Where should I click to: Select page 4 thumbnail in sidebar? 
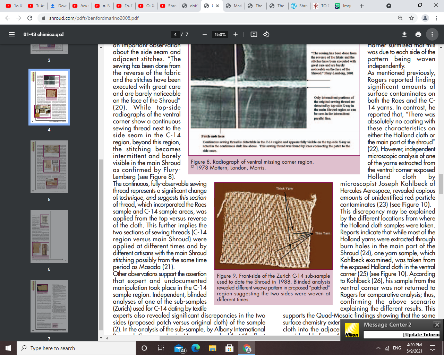pyautogui.click(x=49, y=97)
